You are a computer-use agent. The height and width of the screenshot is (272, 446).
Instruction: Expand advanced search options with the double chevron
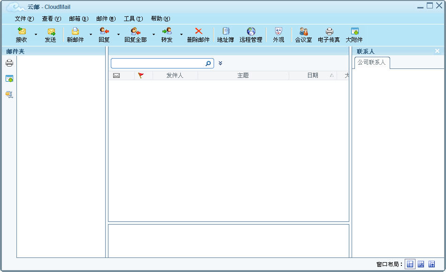coord(220,63)
